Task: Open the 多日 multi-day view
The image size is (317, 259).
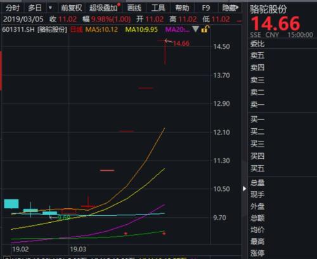Action: (35, 8)
